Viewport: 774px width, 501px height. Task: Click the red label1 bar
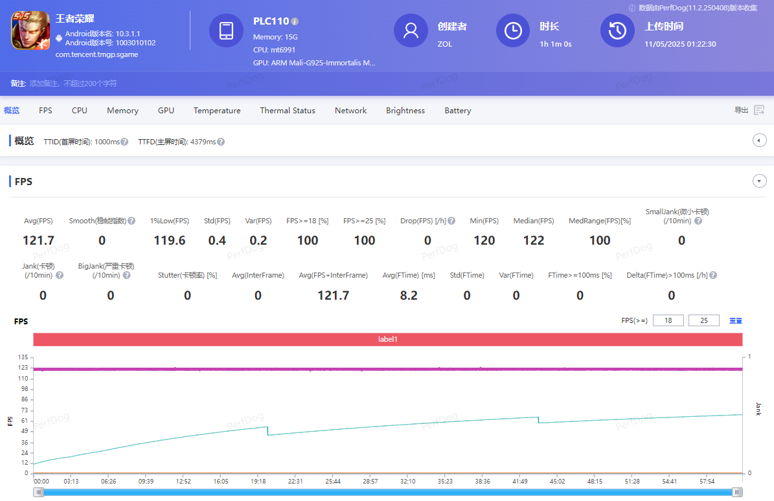click(x=387, y=339)
